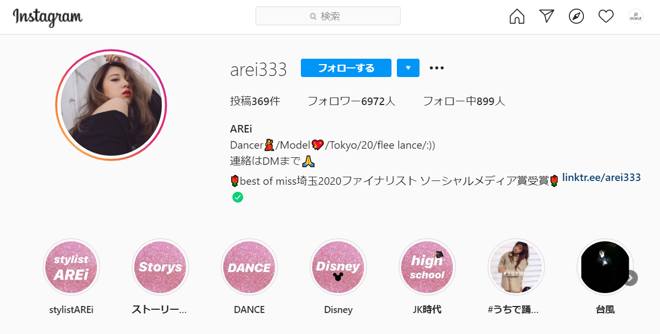Open stylistAREi highlight circle
660x334 pixels.
point(71,267)
